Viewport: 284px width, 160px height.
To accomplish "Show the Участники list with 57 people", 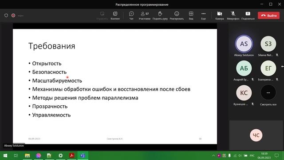I will coord(145,16).
